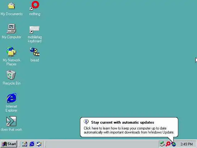Click the red magnifier tray icon

click(168, 144)
